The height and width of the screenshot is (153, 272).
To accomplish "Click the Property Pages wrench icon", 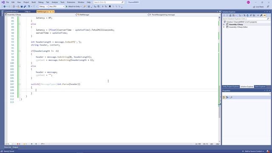I will 231,97.
